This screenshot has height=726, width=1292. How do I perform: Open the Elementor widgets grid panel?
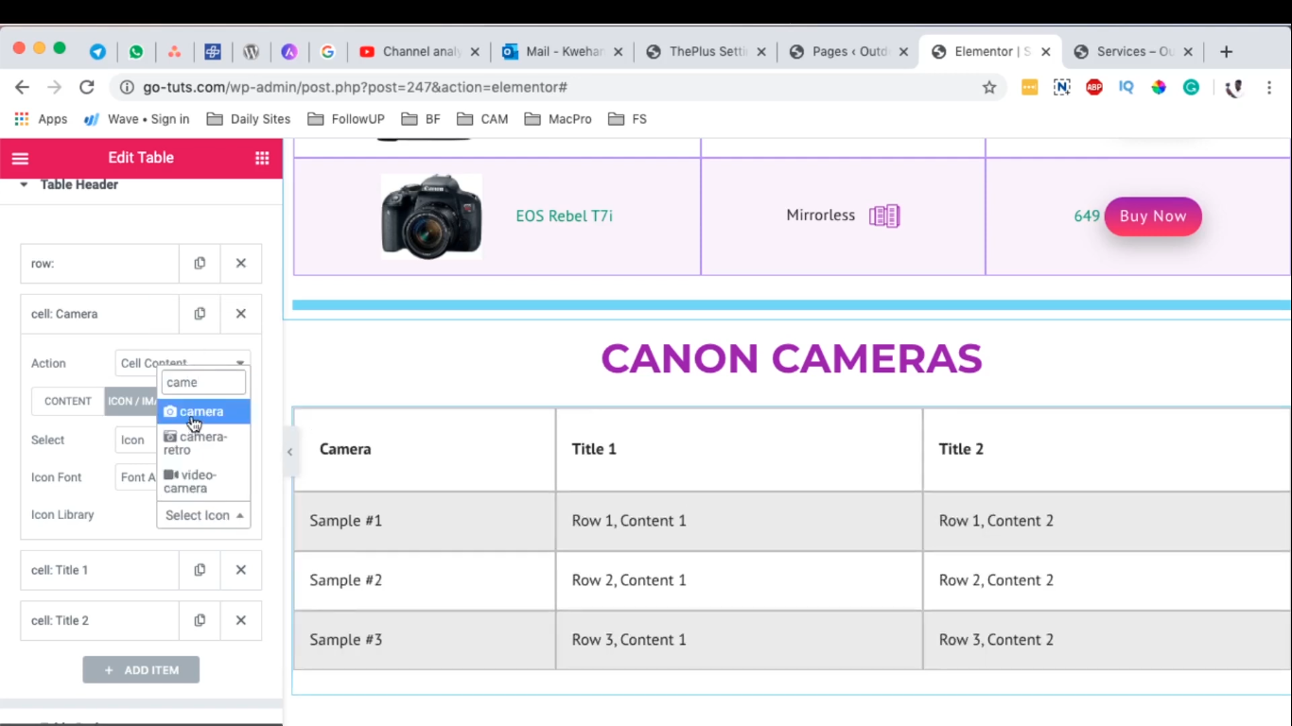coord(262,158)
